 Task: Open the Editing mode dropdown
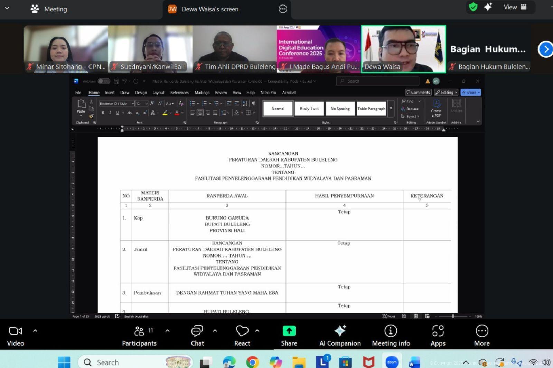click(446, 93)
